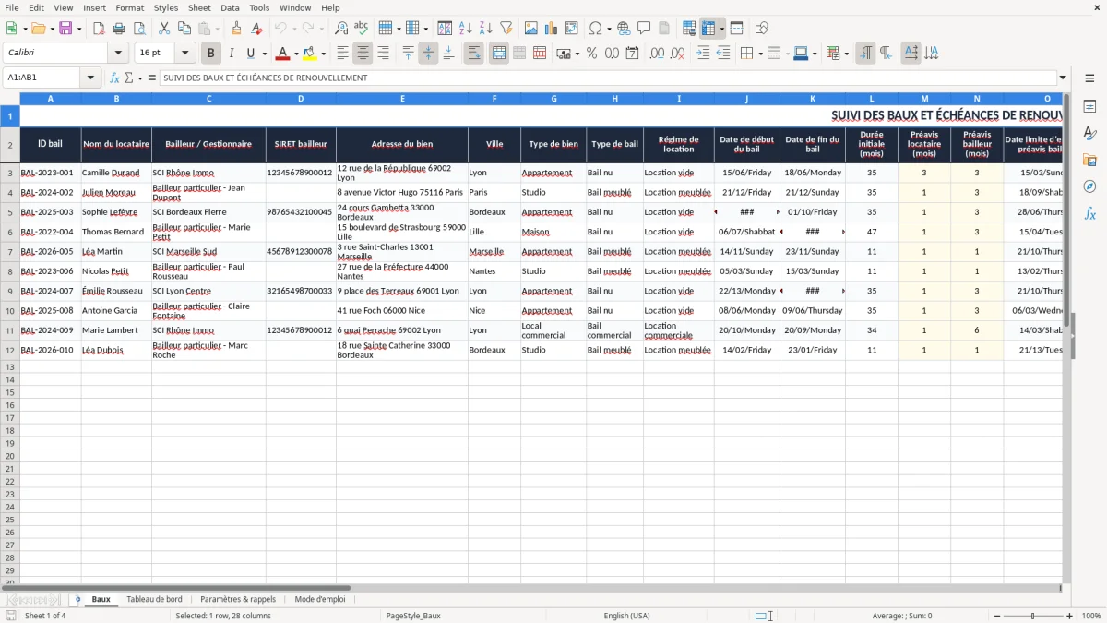
Task: Insert an image using the toolbar icon
Action: tap(530, 29)
